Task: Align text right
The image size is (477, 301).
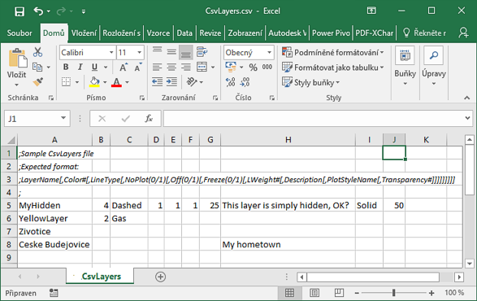Action: [186, 67]
